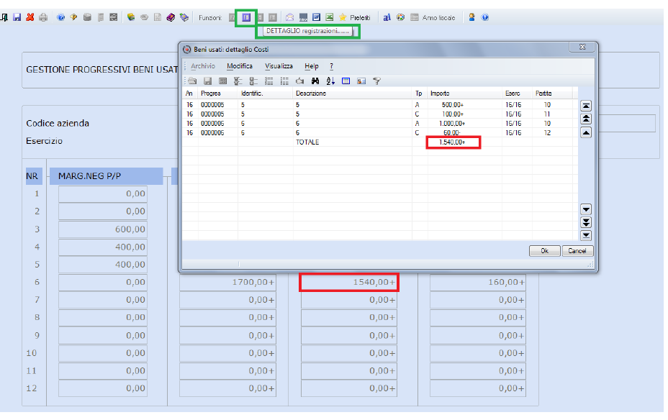Click the funnel filter icon in dialog toolbar

tap(376, 81)
